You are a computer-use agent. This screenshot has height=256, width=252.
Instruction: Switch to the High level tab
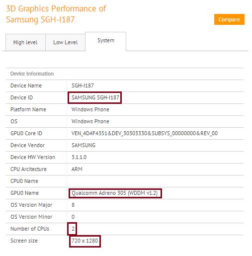point(25,42)
